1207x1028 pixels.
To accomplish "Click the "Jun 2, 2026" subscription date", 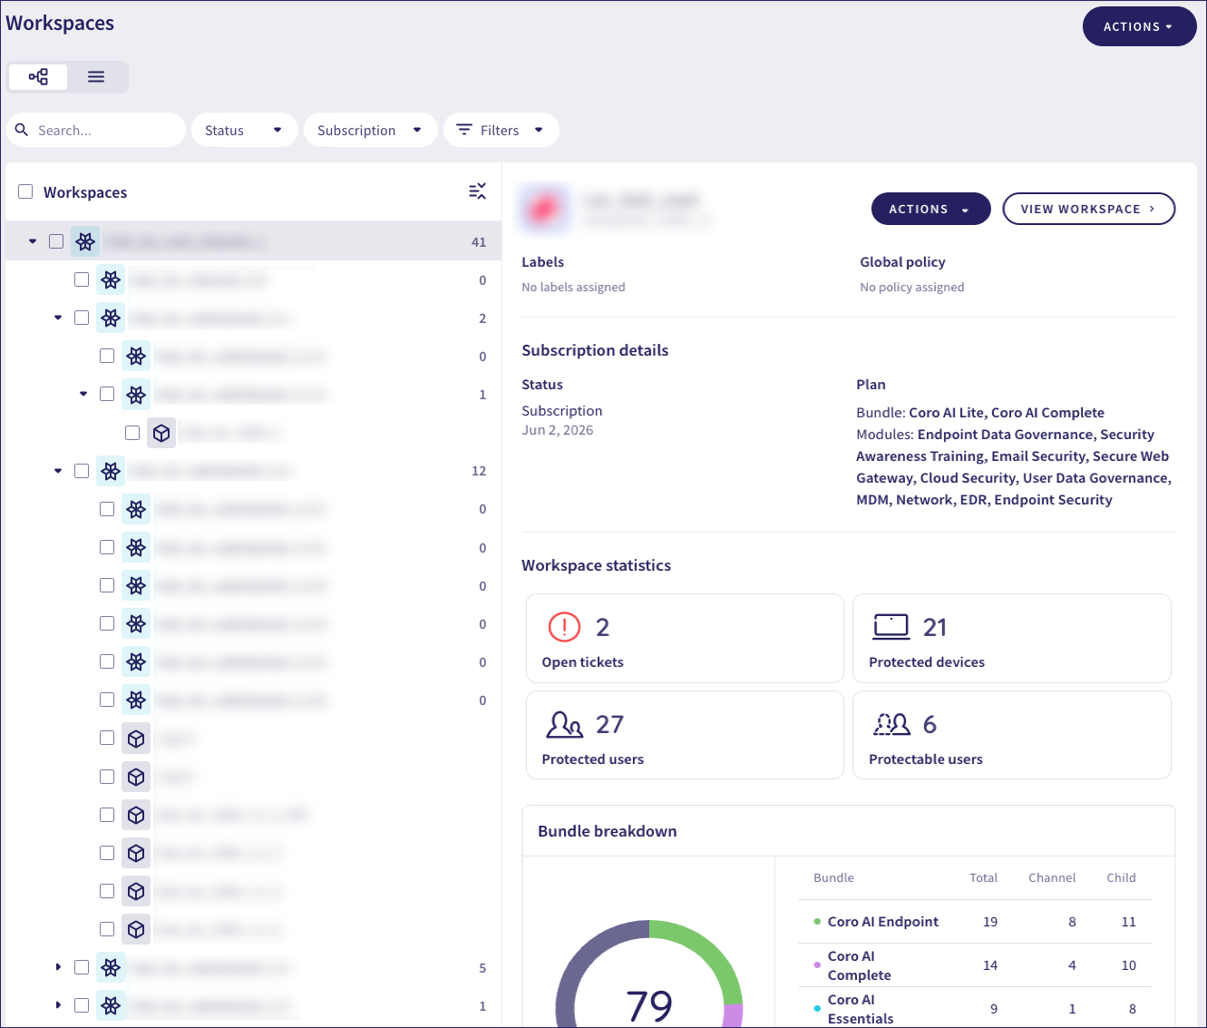I will (x=558, y=430).
